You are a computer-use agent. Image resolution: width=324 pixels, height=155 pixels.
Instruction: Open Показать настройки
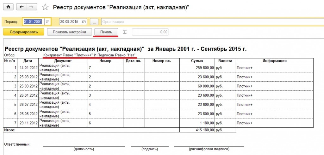pos(69,32)
